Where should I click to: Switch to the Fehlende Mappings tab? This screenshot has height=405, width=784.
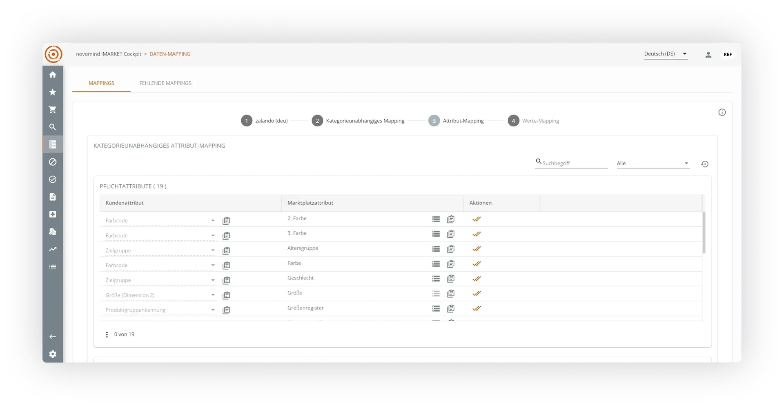tap(165, 83)
